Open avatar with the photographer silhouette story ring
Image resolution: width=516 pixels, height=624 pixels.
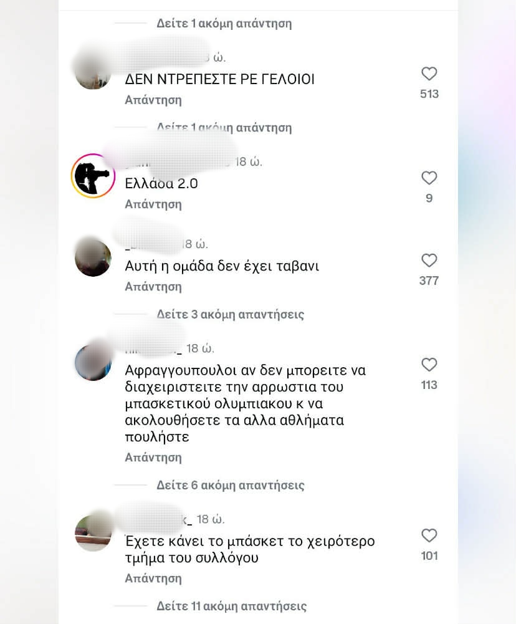pyautogui.click(x=93, y=176)
